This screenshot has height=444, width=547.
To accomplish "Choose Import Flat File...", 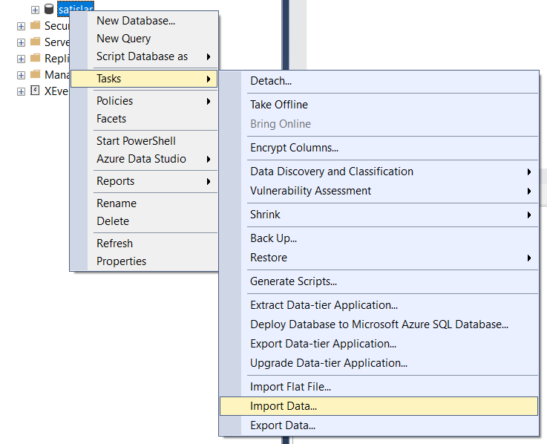I will point(379,387).
